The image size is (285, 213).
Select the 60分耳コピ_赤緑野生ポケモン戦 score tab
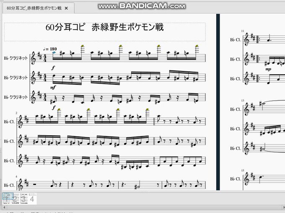[x=39, y=8]
